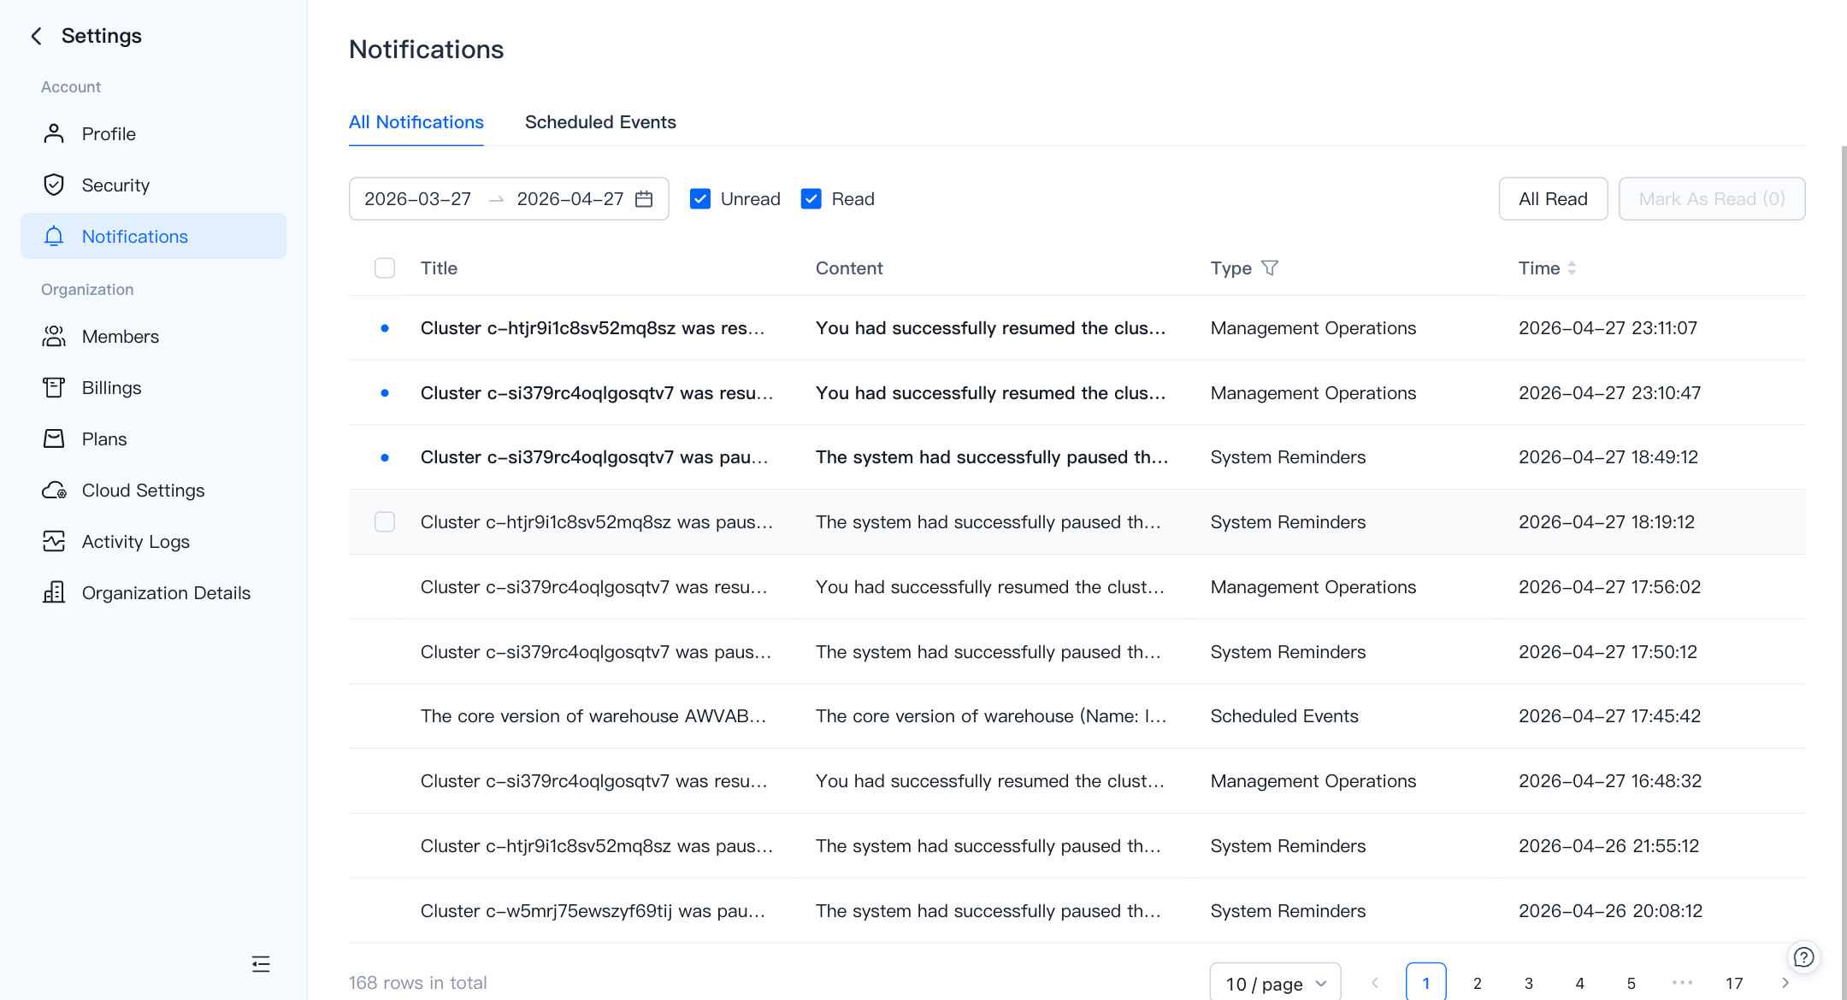Open Organization Details in sidebar
This screenshot has width=1847, height=1000.
pos(166,592)
